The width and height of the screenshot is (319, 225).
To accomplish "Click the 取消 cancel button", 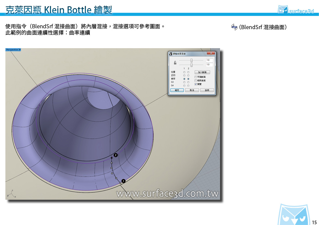I will coord(192,90).
